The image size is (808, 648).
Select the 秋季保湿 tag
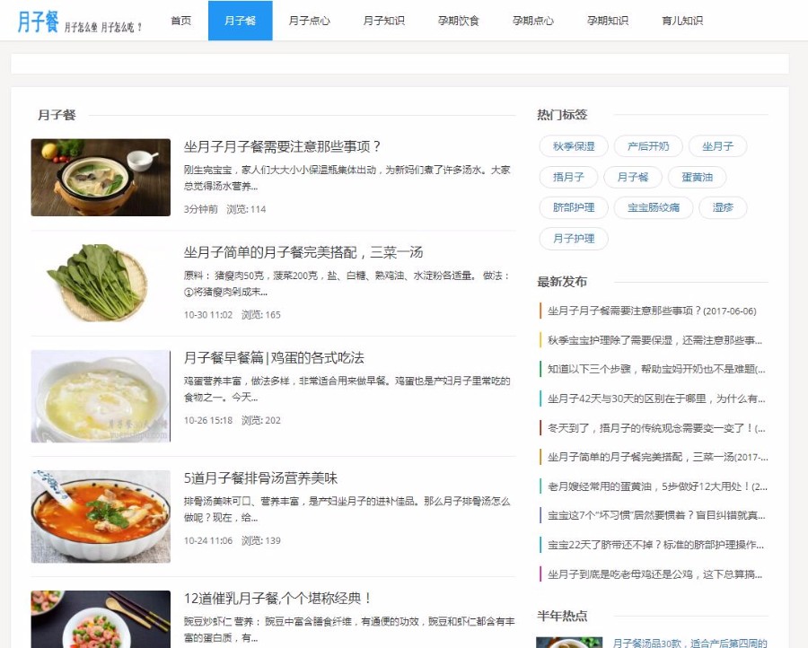click(x=574, y=146)
